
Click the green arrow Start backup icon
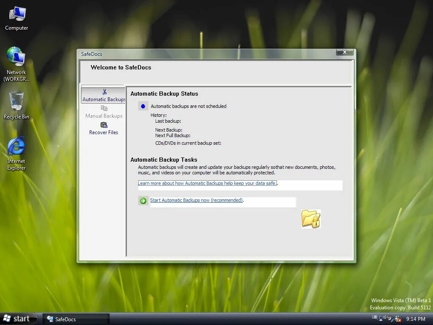[143, 201]
